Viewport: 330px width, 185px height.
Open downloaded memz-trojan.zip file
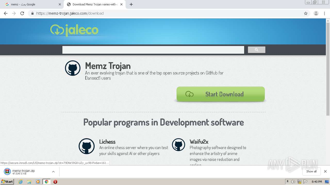23,172
